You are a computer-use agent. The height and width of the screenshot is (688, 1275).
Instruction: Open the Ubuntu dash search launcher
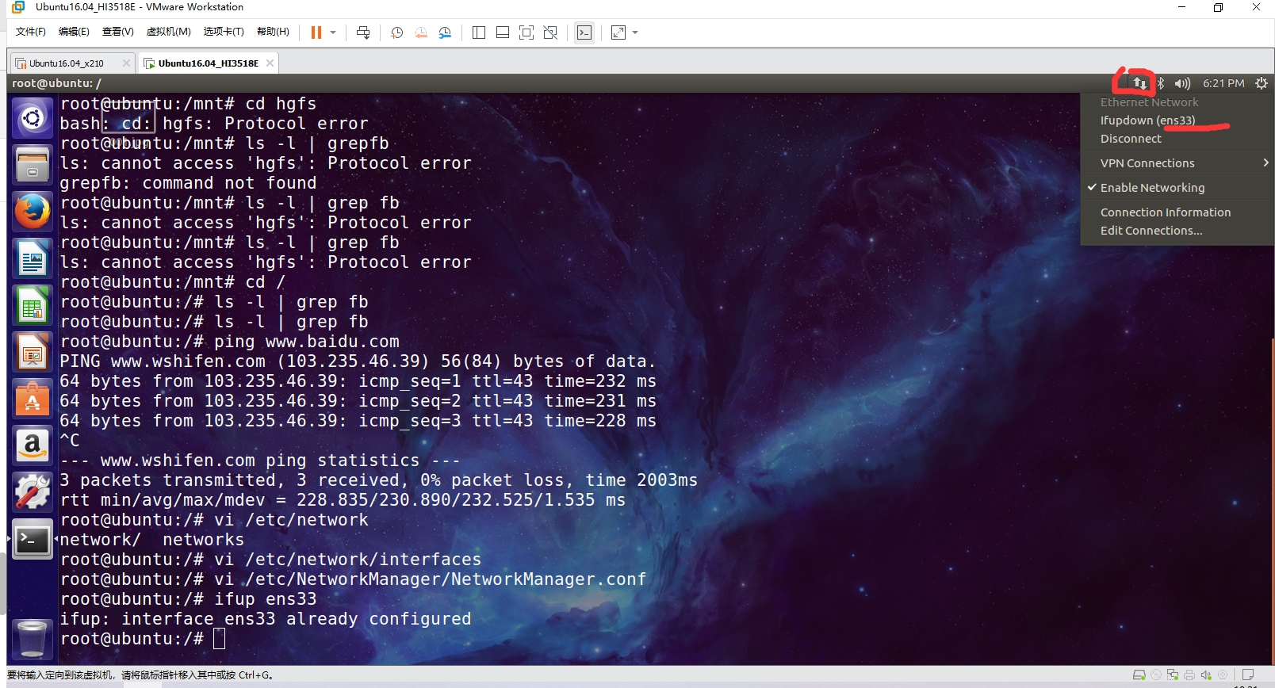(33, 119)
